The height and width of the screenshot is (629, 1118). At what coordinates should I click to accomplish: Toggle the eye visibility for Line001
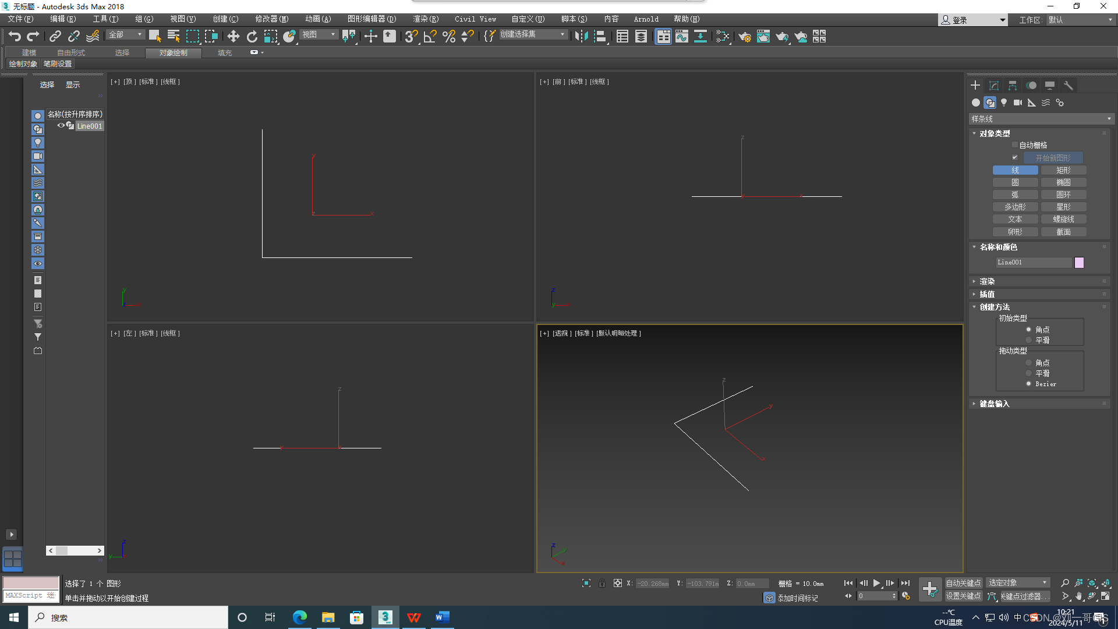point(61,126)
